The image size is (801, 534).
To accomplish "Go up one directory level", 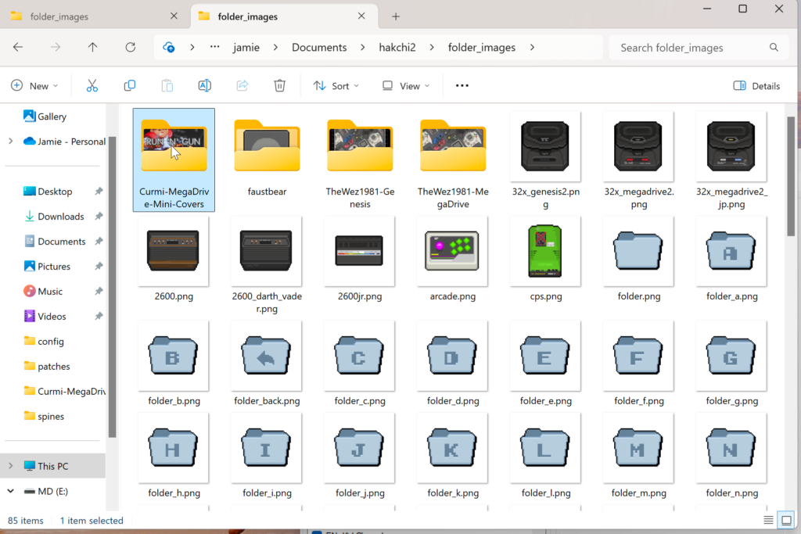I will pos(93,48).
